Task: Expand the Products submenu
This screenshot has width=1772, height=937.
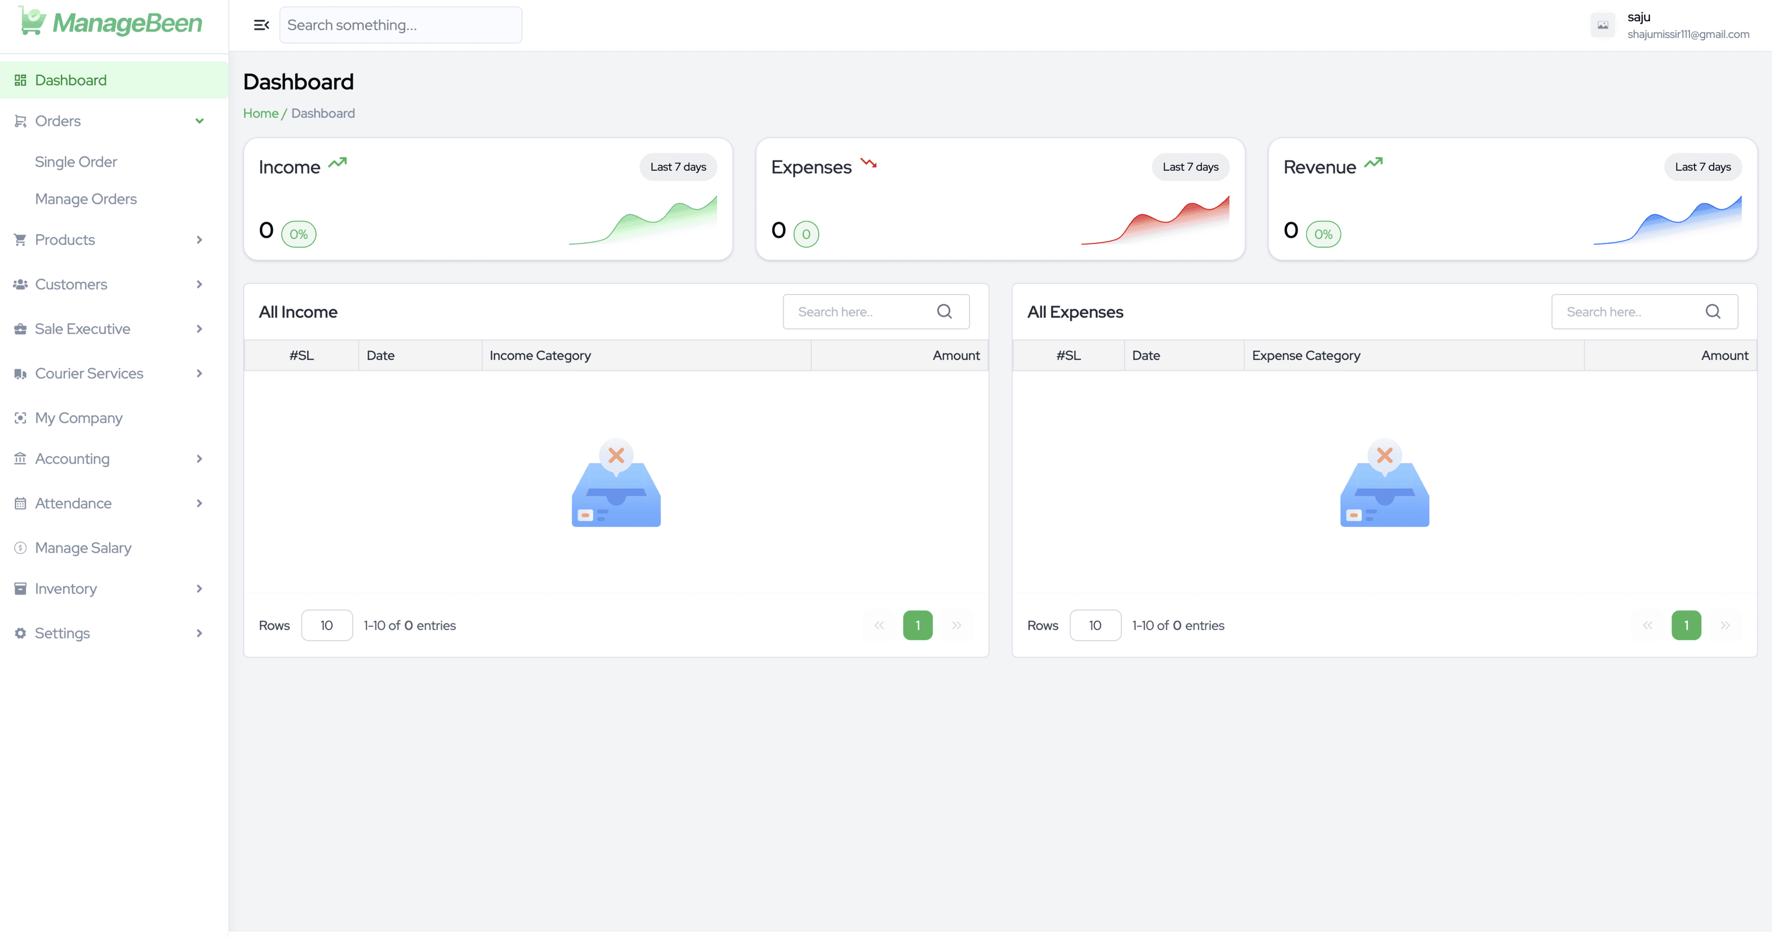Action: [x=199, y=239]
